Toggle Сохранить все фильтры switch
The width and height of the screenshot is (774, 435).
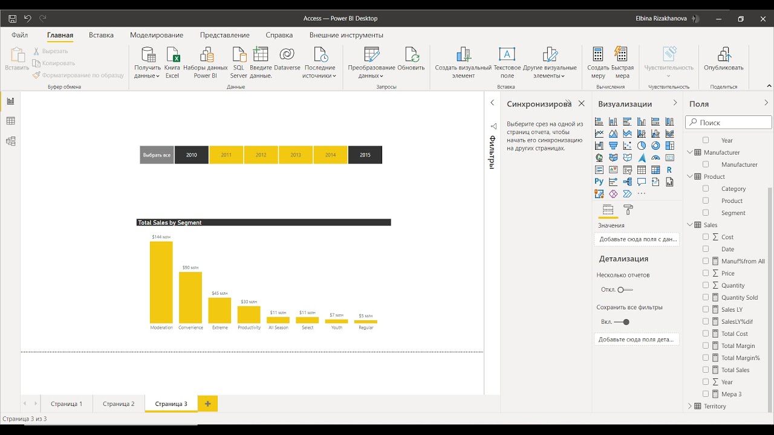(x=622, y=322)
